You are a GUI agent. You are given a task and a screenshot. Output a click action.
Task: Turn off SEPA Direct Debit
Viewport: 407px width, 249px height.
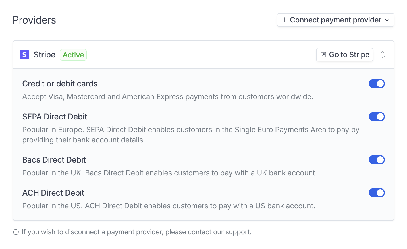coord(377,117)
